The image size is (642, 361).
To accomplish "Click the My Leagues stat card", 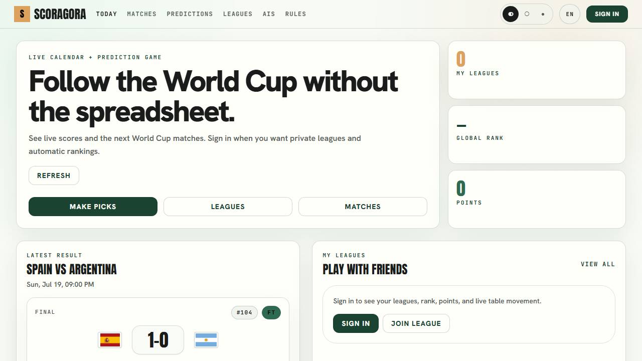I will [x=537, y=70].
